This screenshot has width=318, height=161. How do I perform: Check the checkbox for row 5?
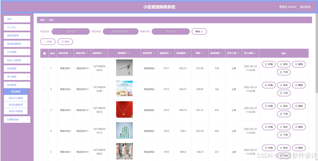(44, 152)
